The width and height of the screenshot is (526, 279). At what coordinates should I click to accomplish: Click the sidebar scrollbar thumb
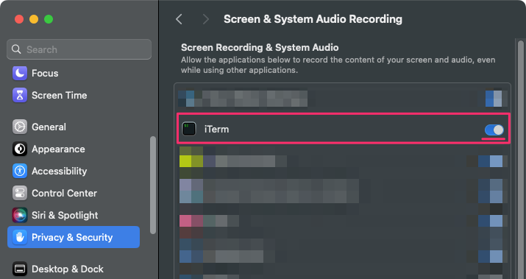[153, 185]
